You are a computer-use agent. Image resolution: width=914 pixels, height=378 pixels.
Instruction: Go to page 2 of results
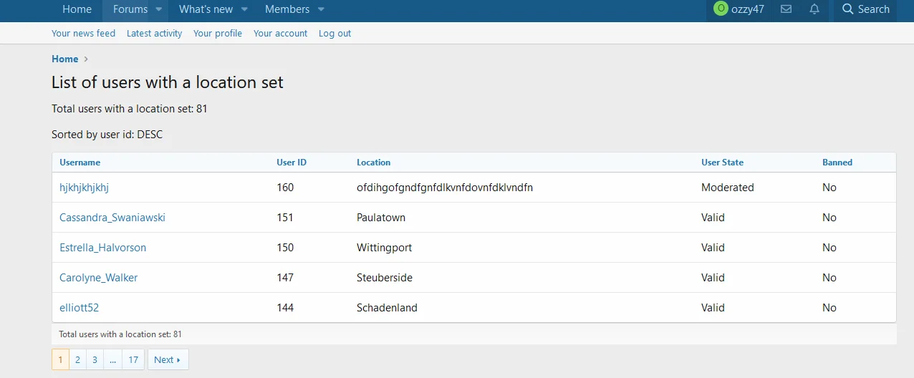point(77,360)
